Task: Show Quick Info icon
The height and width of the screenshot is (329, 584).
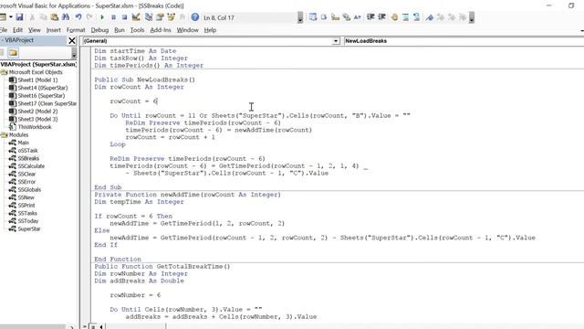Action: pyautogui.click(x=335, y=17)
